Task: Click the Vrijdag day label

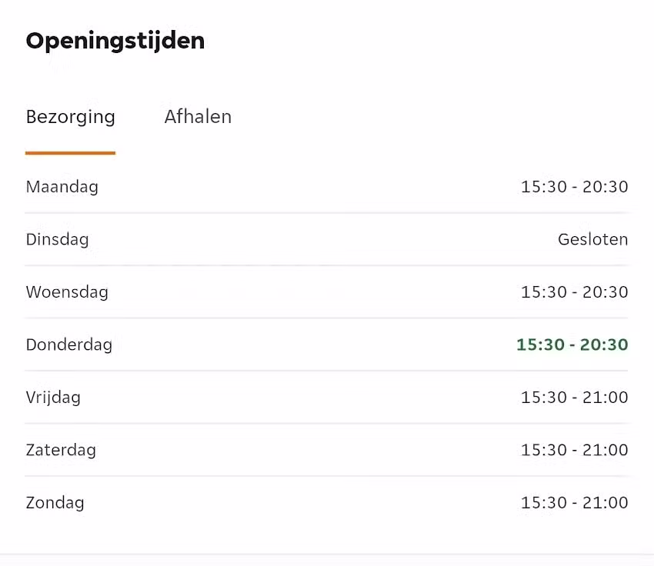Action: [53, 398]
